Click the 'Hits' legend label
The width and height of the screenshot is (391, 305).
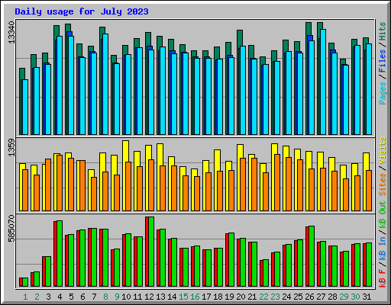pos(383,31)
